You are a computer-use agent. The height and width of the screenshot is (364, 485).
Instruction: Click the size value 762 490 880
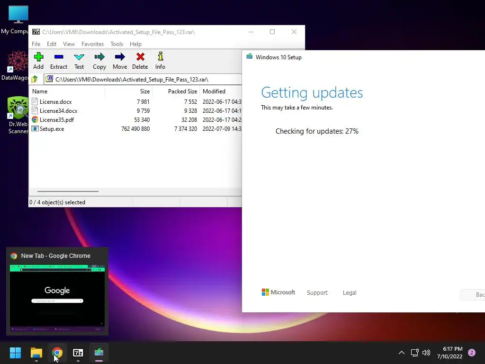(x=135, y=128)
